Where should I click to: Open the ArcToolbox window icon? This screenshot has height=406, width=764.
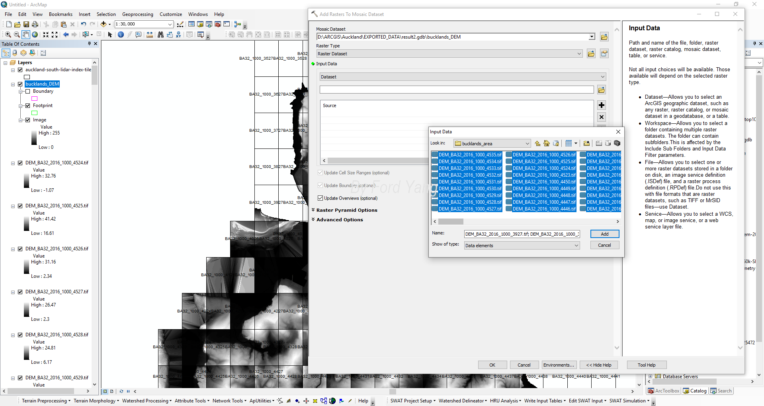click(x=218, y=24)
